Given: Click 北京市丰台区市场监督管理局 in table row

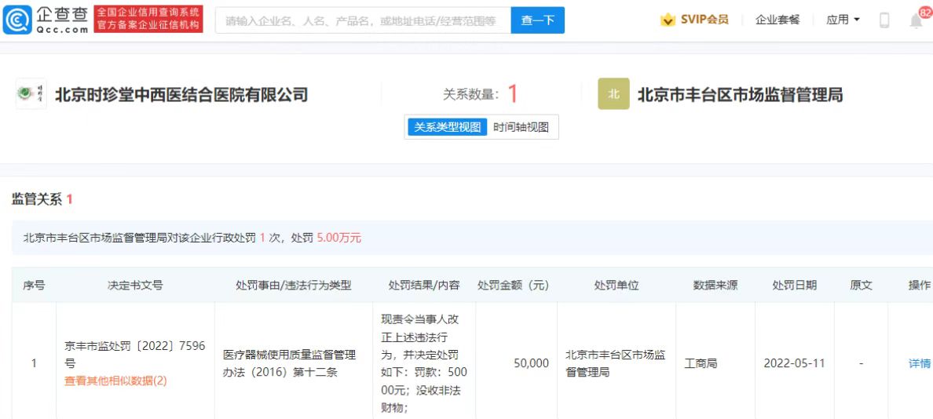Looking at the screenshot, I should pyautogui.click(x=615, y=363).
